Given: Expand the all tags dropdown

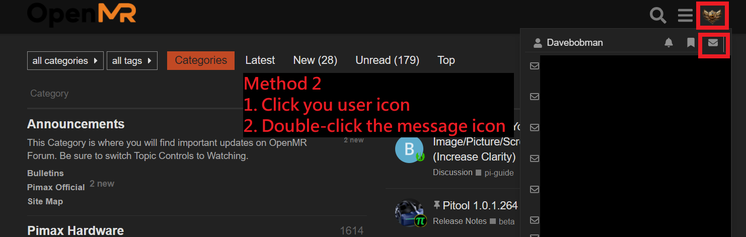Looking at the screenshot, I should [x=132, y=61].
